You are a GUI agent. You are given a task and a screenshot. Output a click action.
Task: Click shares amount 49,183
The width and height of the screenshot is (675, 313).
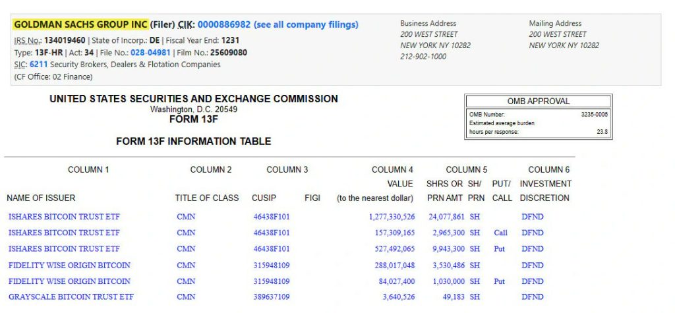454,297
